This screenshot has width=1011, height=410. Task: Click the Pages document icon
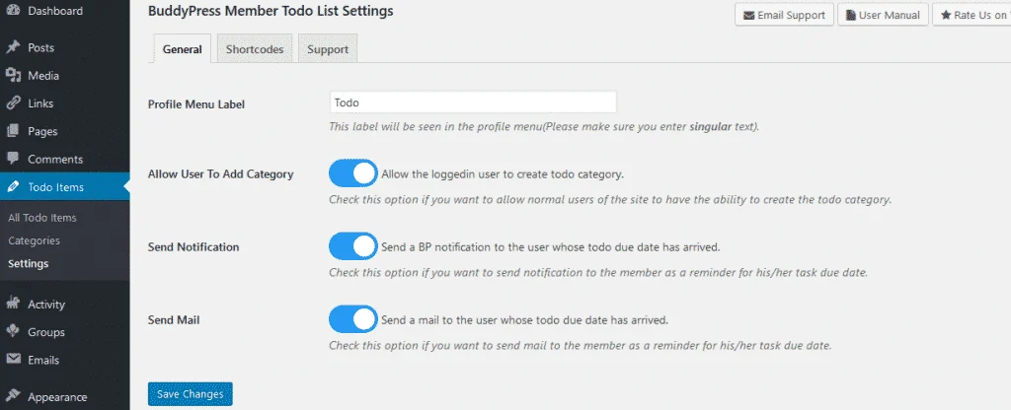pos(13,131)
